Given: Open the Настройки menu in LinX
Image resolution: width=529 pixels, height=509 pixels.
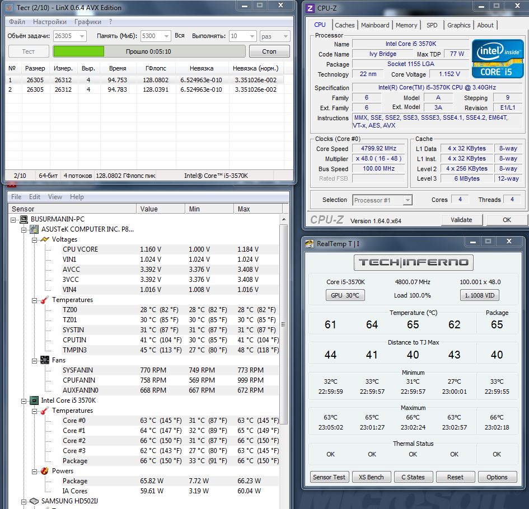Looking at the screenshot, I should (x=50, y=22).
